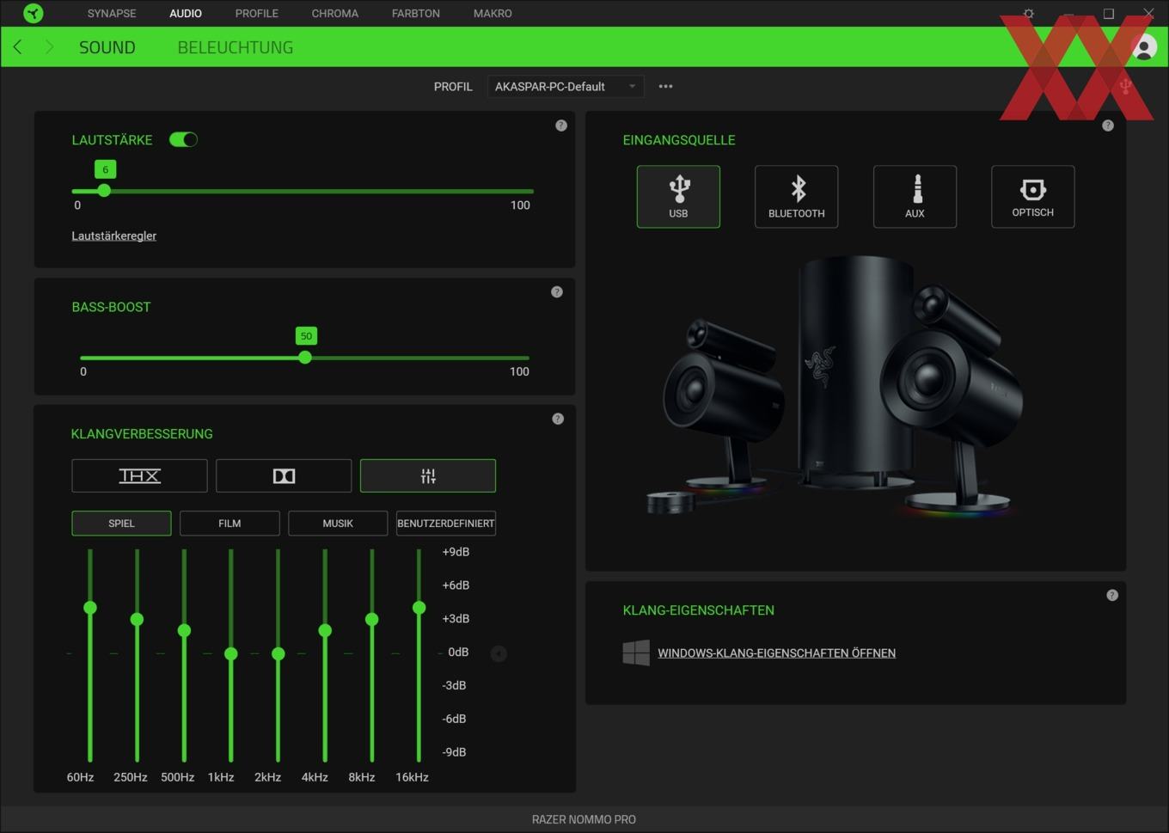Click the -9dB scale label
The width and height of the screenshot is (1169, 833).
pyautogui.click(x=454, y=752)
